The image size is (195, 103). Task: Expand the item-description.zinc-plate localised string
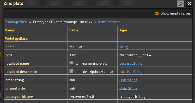(71, 71)
